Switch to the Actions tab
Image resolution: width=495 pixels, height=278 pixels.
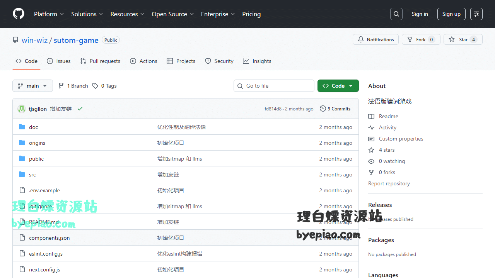pyautogui.click(x=143, y=61)
